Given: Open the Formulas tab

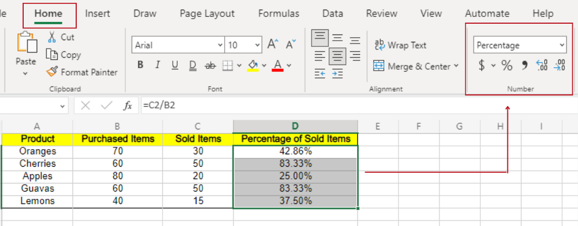Looking at the screenshot, I should click(279, 14).
